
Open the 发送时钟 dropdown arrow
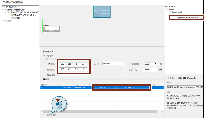pos(155,64)
